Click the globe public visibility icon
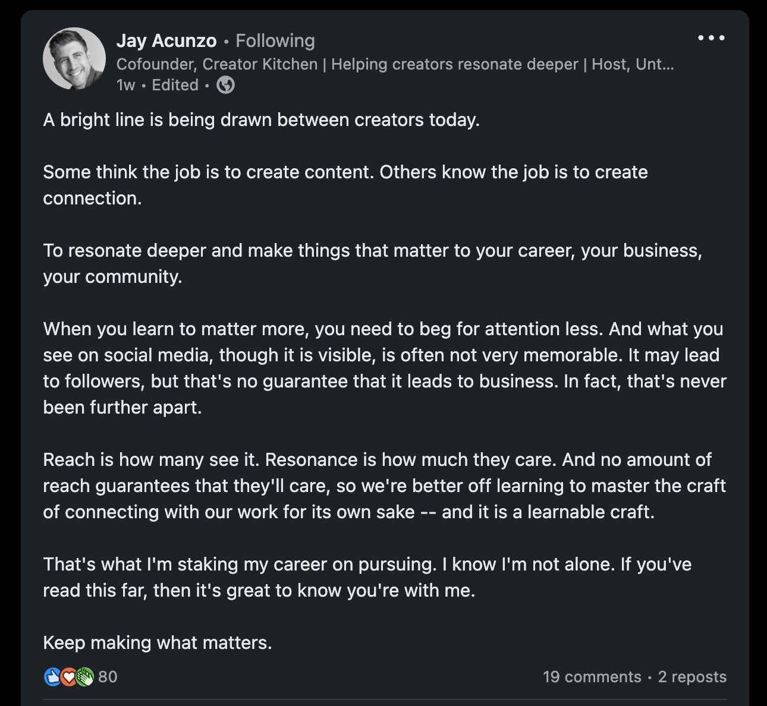This screenshot has width=767, height=706. pos(225,85)
